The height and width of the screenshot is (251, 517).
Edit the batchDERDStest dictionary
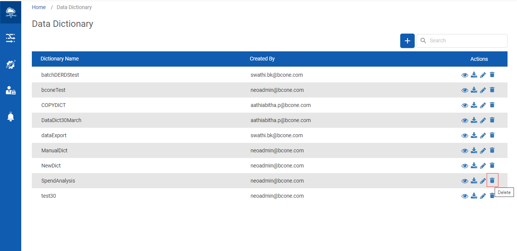click(x=483, y=75)
